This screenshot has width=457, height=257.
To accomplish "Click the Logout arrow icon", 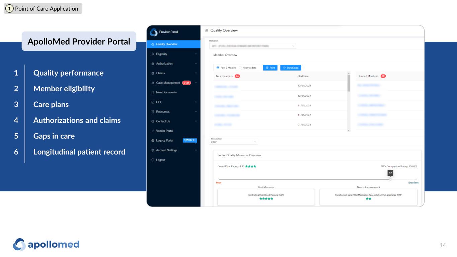I will click(153, 160).
